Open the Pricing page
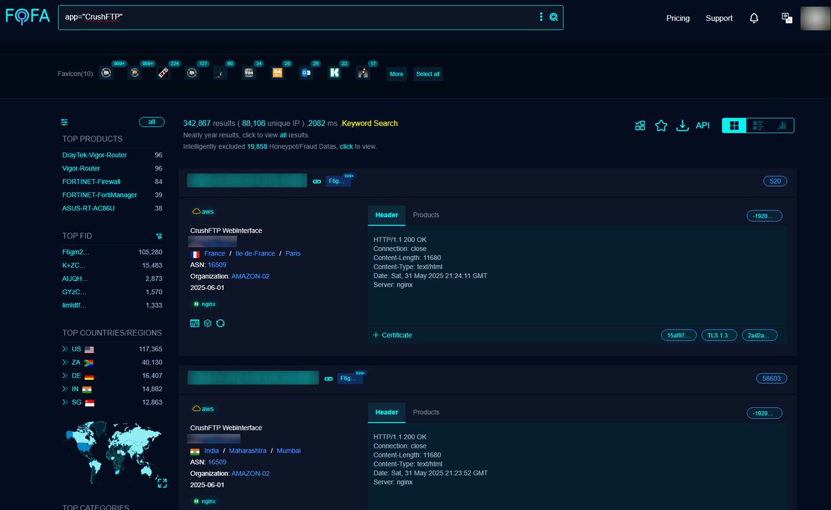 (x=678, y=18)
